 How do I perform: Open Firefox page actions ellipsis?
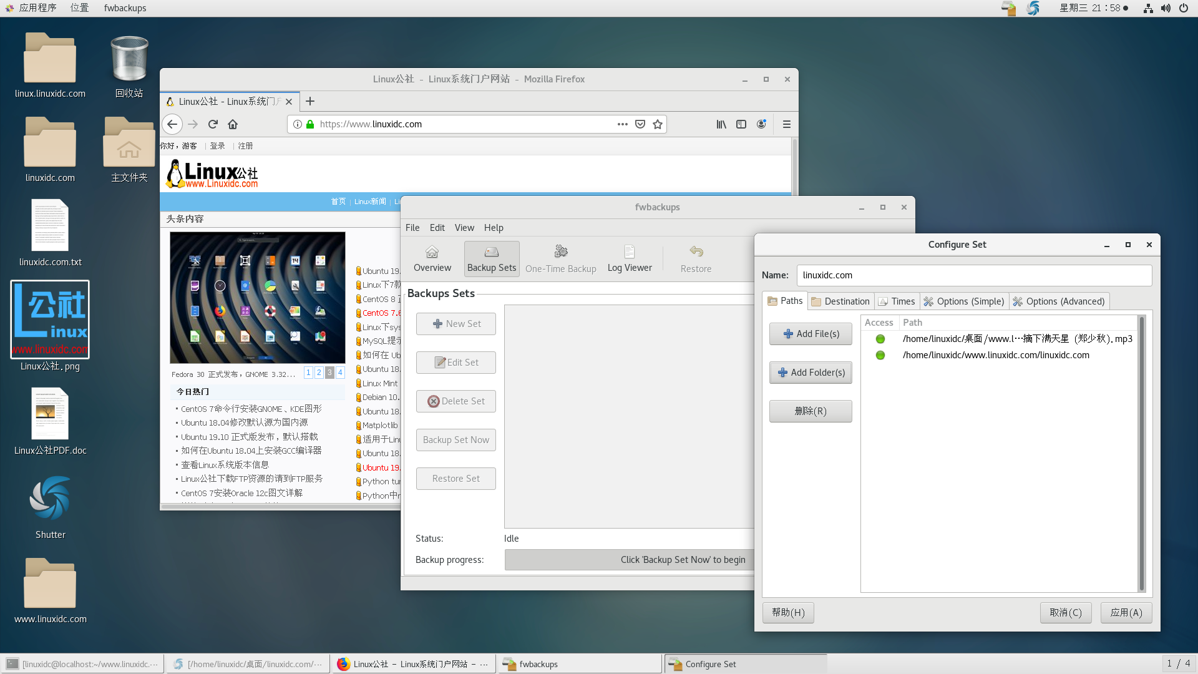[622, 124]
